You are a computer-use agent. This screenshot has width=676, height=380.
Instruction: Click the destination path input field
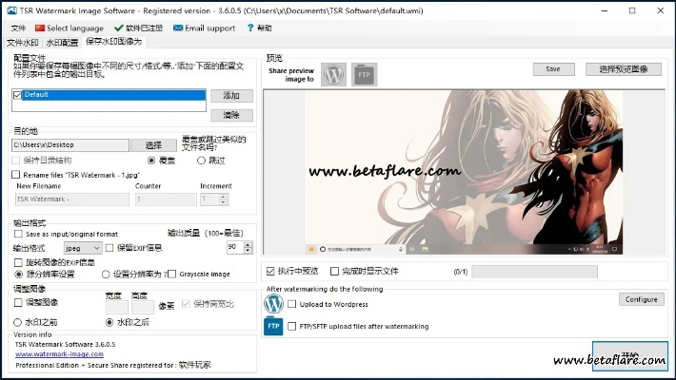click(x=71, y=145)
